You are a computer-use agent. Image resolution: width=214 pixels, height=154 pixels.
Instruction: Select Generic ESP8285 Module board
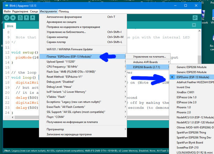[x=192, y=72]
